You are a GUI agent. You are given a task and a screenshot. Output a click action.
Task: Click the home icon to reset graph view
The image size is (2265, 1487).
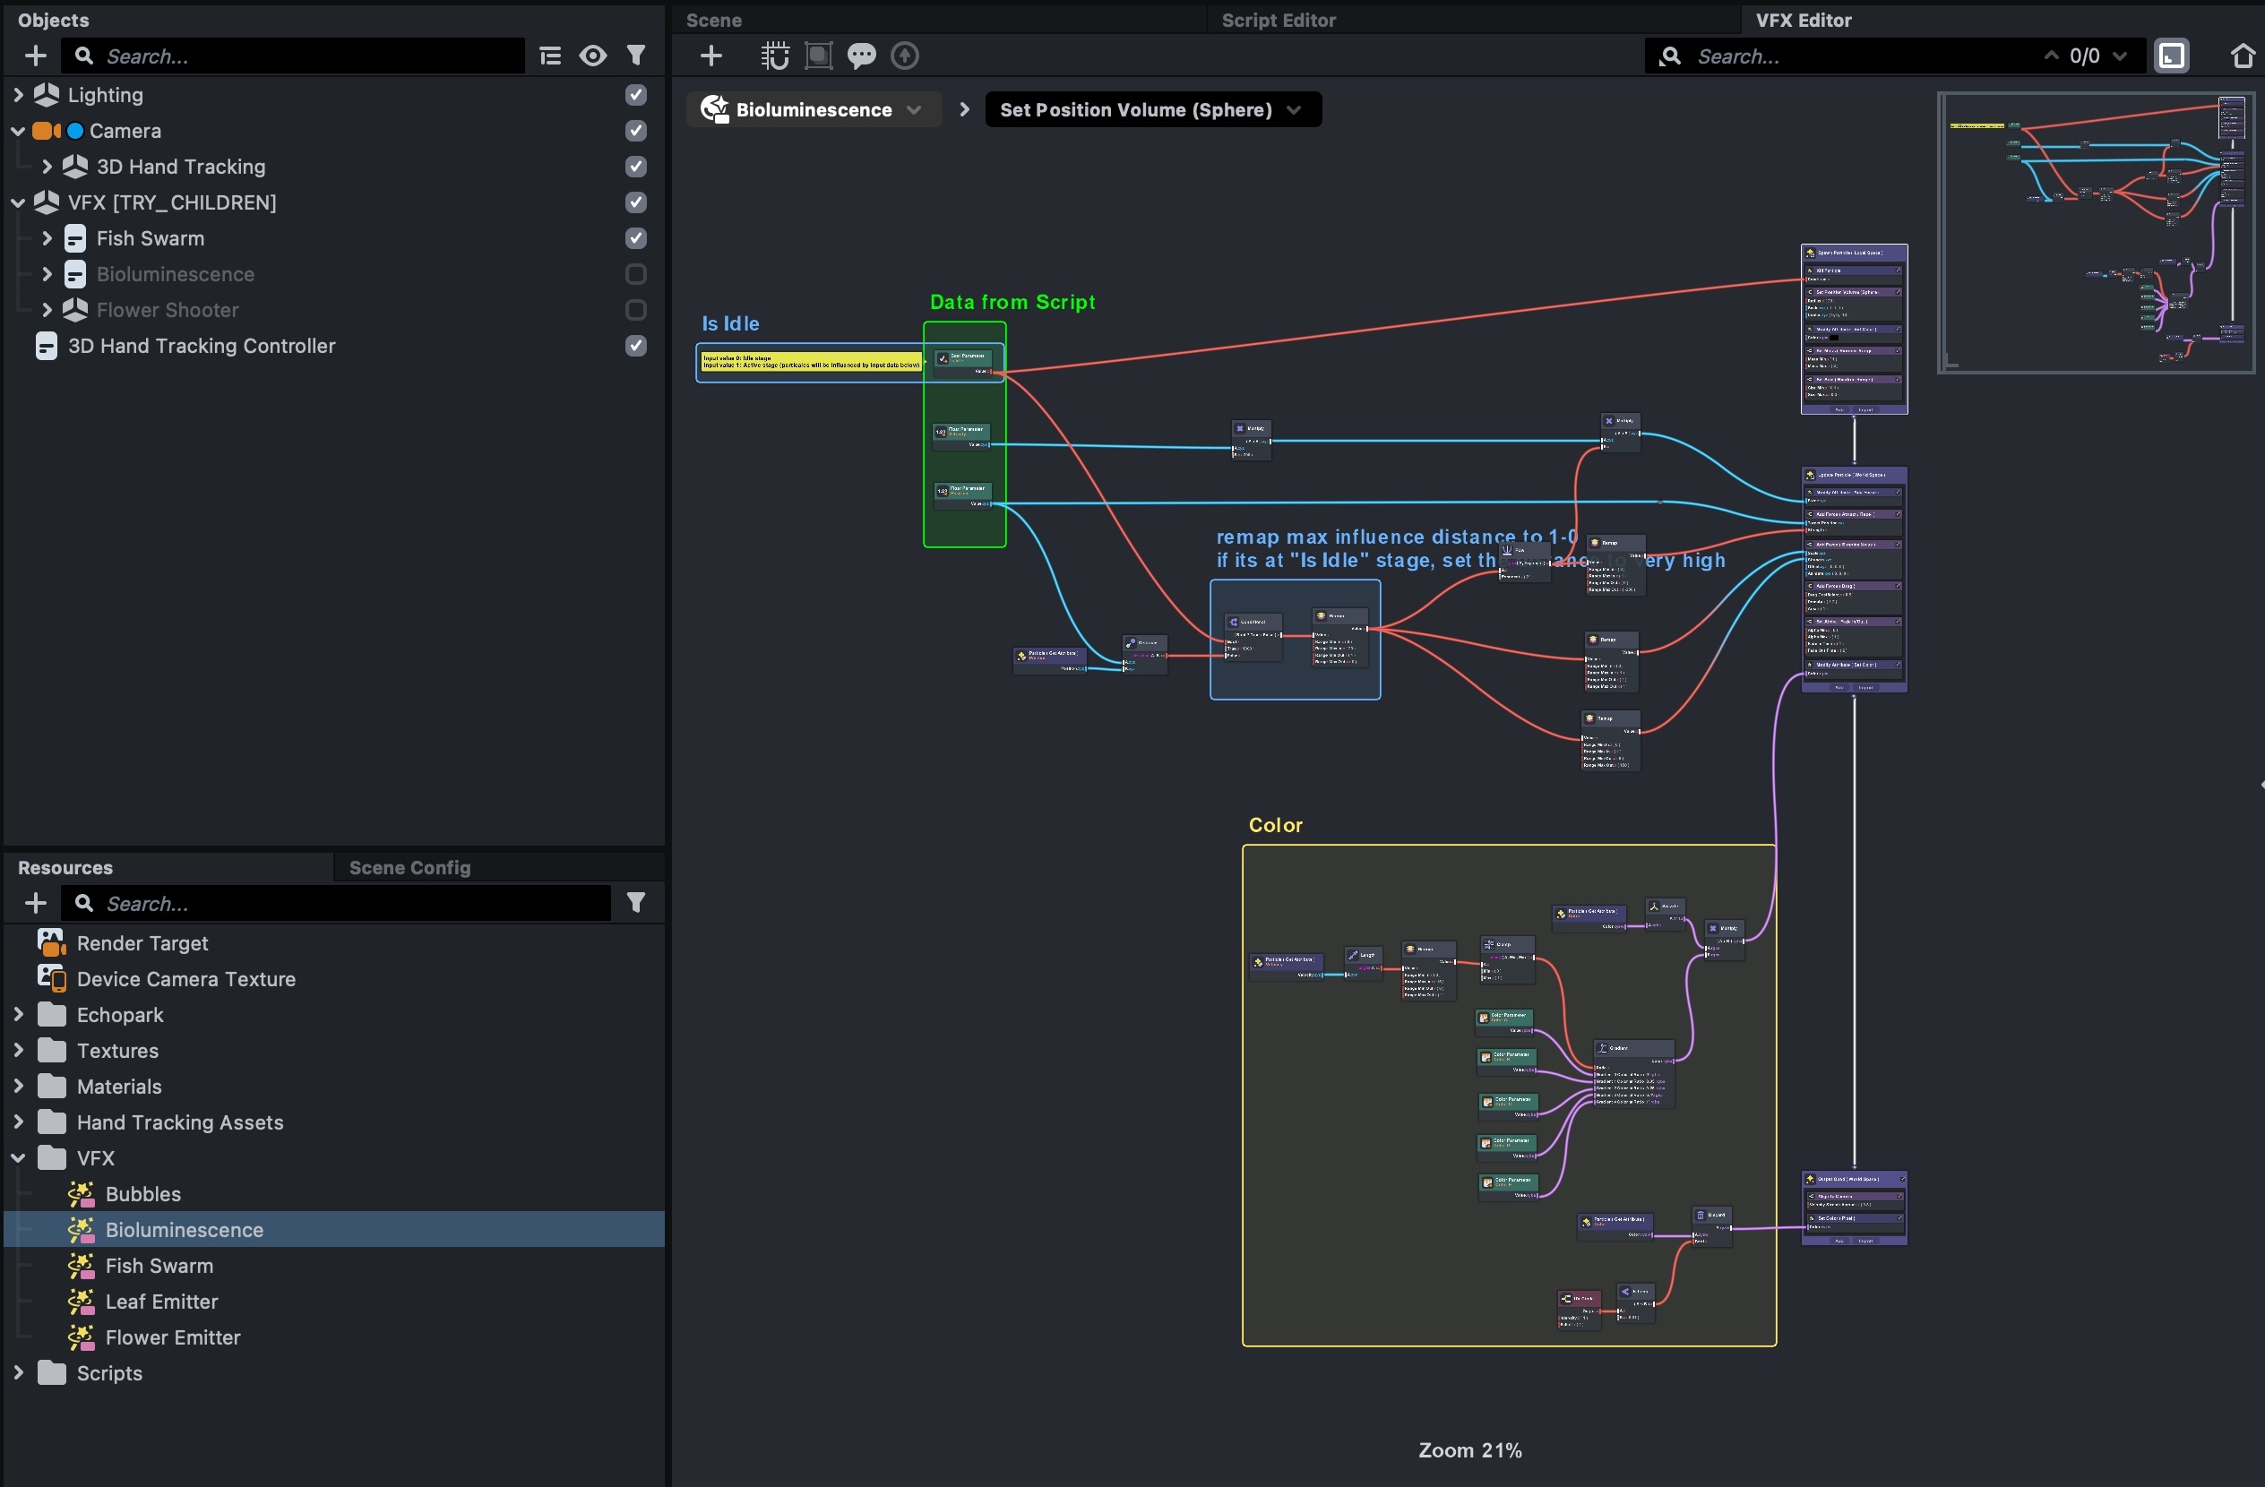click(2243, 56)
